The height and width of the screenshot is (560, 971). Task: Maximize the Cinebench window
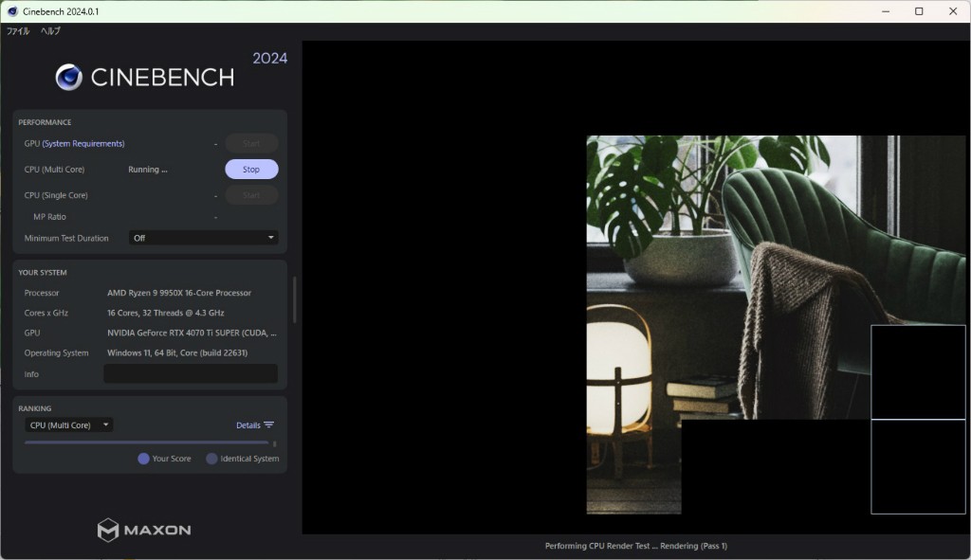tap(919, 11)
